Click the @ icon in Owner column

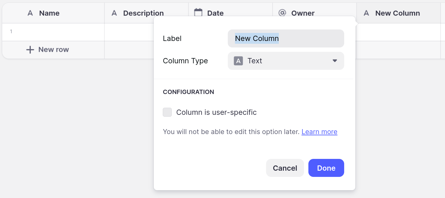point(282,13)
